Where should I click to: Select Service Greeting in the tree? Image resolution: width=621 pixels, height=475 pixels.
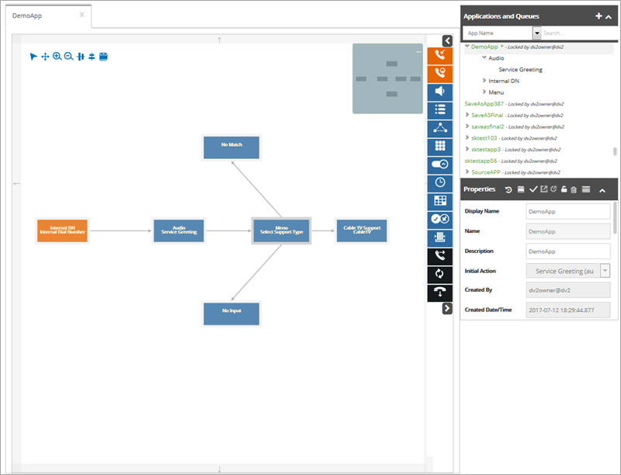tap(520, 70)
